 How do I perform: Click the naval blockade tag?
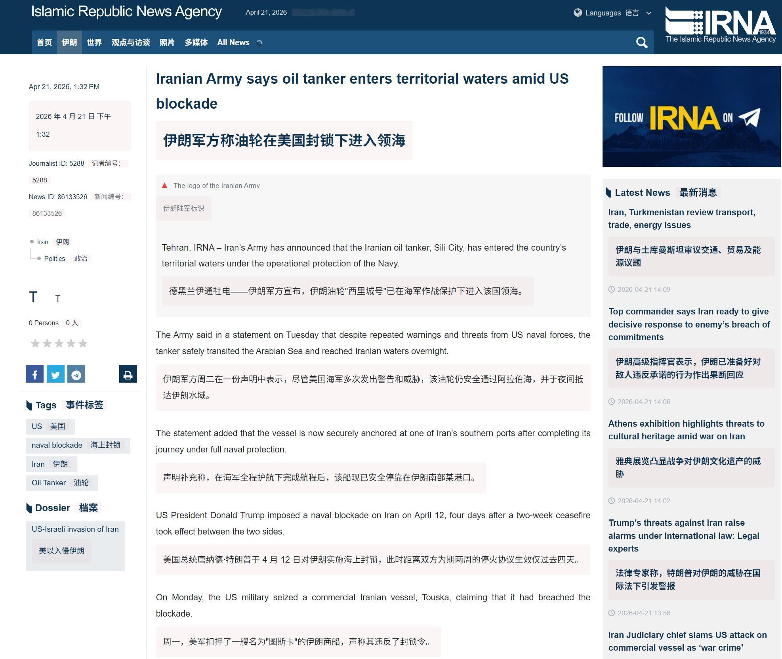pos(57,445)
